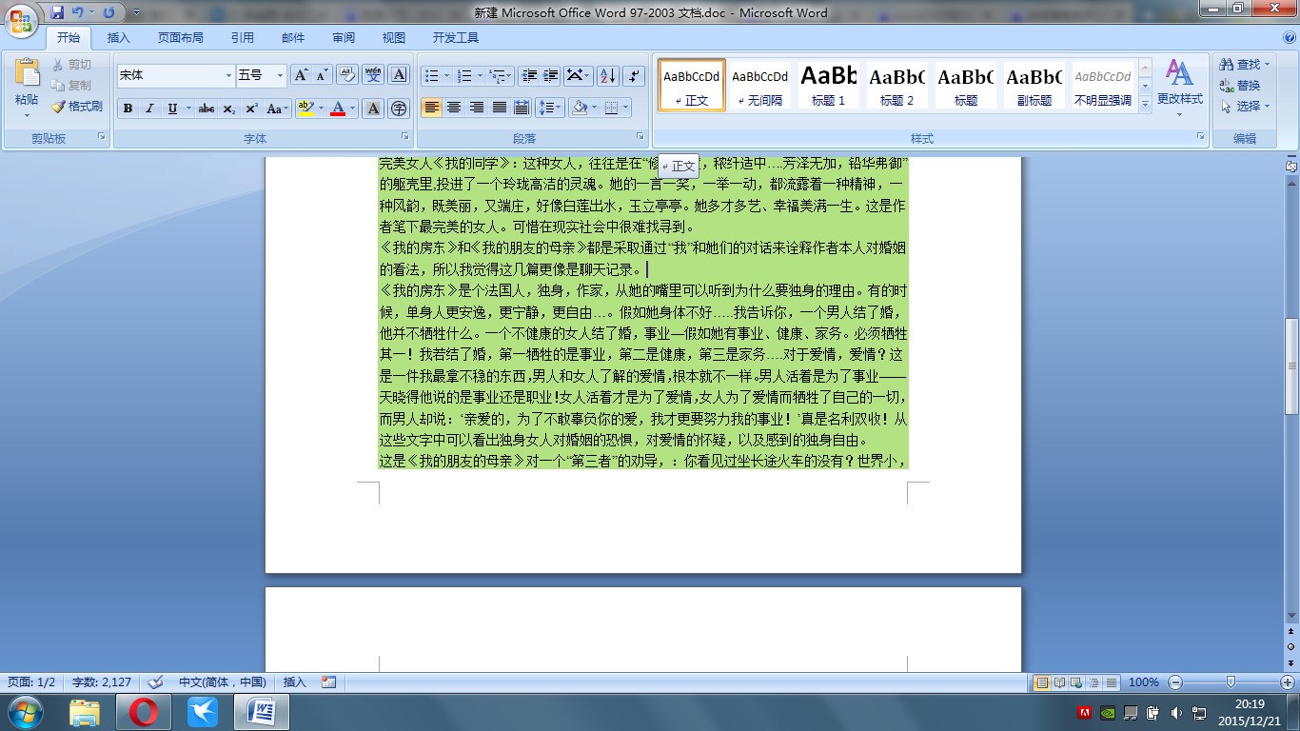Expand the styles gallery
Screen dimensions: 1300x731
[x=1145, y=103]
